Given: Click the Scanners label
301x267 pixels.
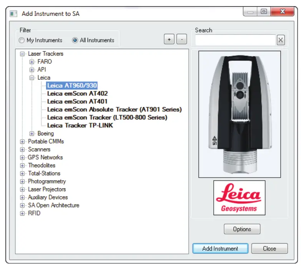Looking at the screenshot, I should (39, 149).
